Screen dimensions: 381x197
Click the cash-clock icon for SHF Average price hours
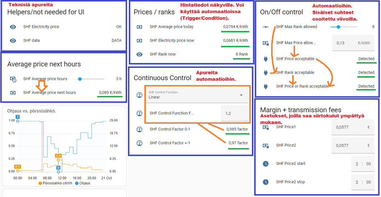13,79
